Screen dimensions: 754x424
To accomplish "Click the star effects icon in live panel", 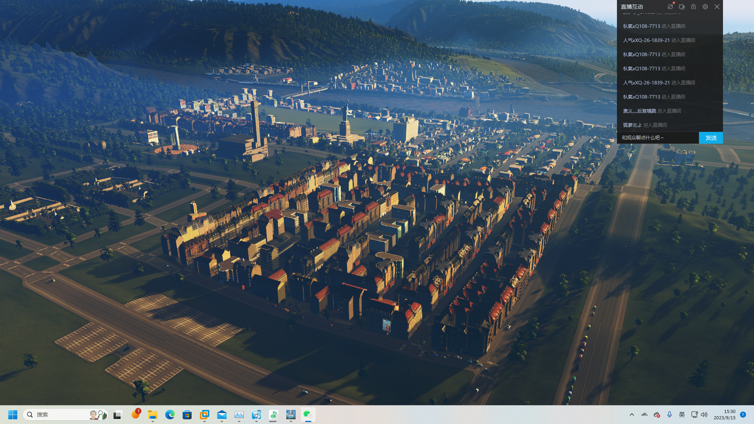I will pos(682,7).
